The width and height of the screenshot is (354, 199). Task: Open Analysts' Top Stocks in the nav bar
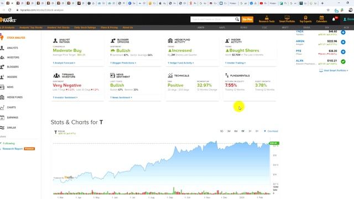[x=31, y=28]
